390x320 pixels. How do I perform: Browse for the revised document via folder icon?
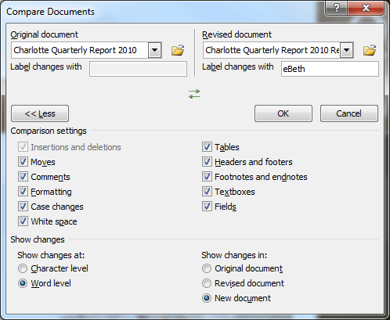click(370, 50)
